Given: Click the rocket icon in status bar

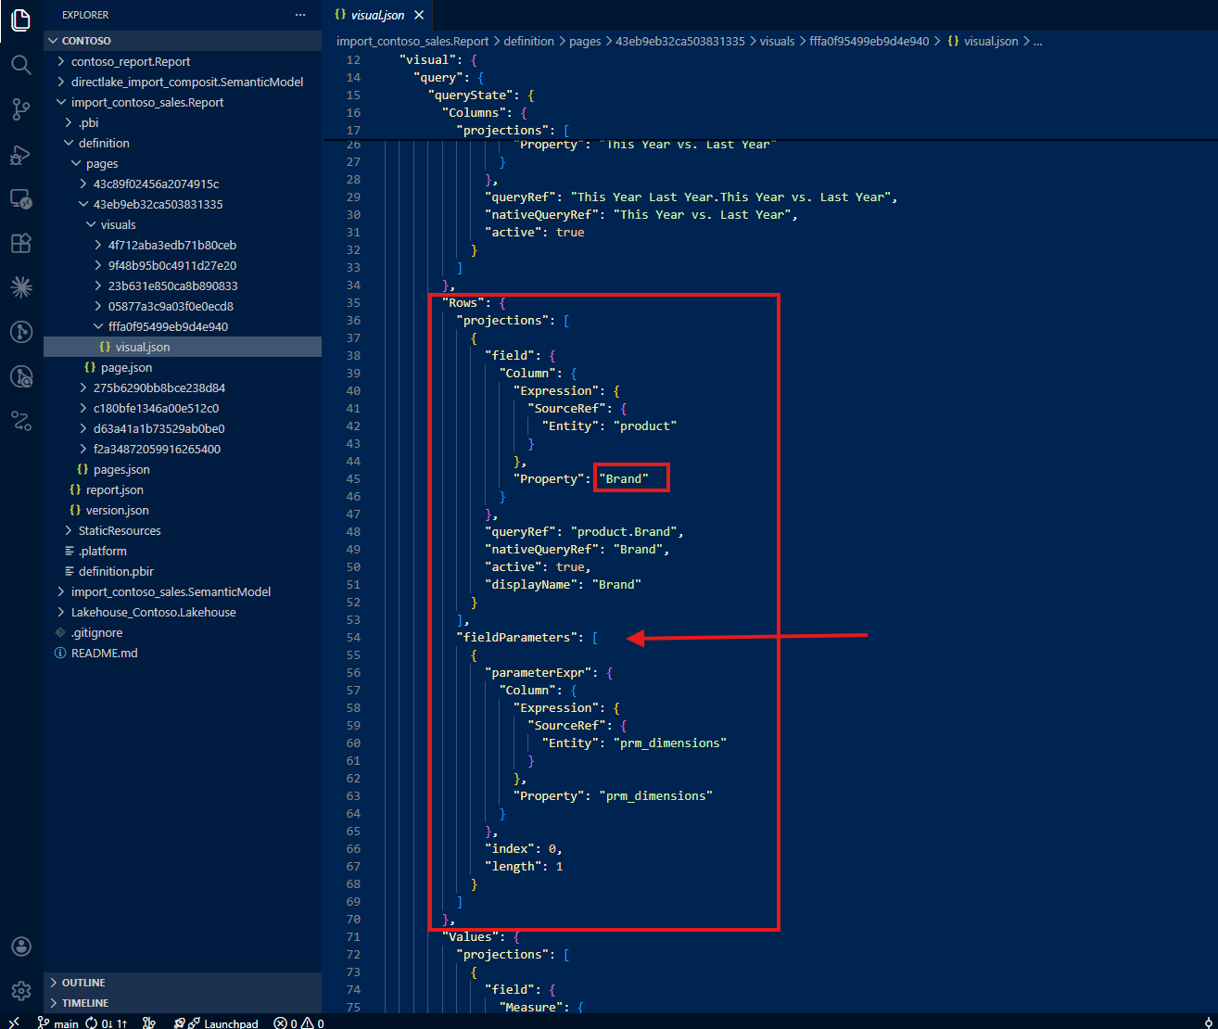Looking at the screenshot, I should [179, 1023].
